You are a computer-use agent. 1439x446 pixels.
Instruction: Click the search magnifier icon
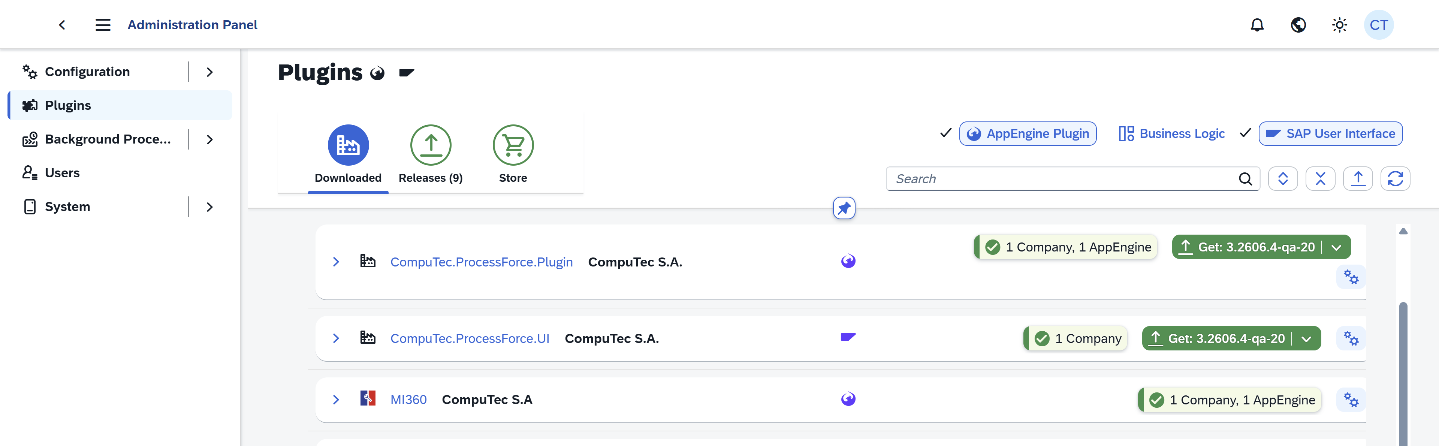tap(1245, 179)
